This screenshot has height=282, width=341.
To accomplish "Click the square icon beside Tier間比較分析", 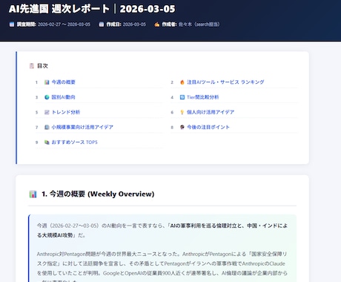I will 182,97.
